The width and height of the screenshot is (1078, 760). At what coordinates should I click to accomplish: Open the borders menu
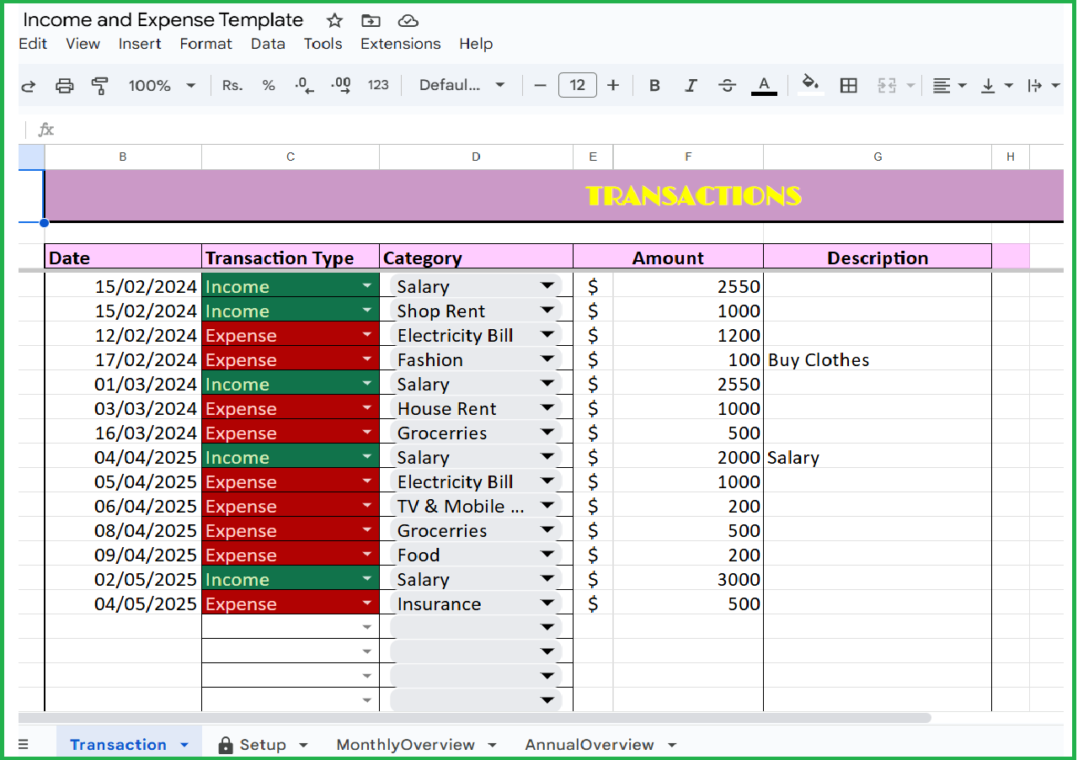[x=849, y=85]
